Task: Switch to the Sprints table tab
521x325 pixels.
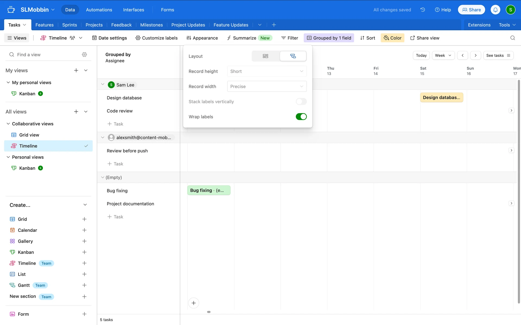Action: click(69, 25)
